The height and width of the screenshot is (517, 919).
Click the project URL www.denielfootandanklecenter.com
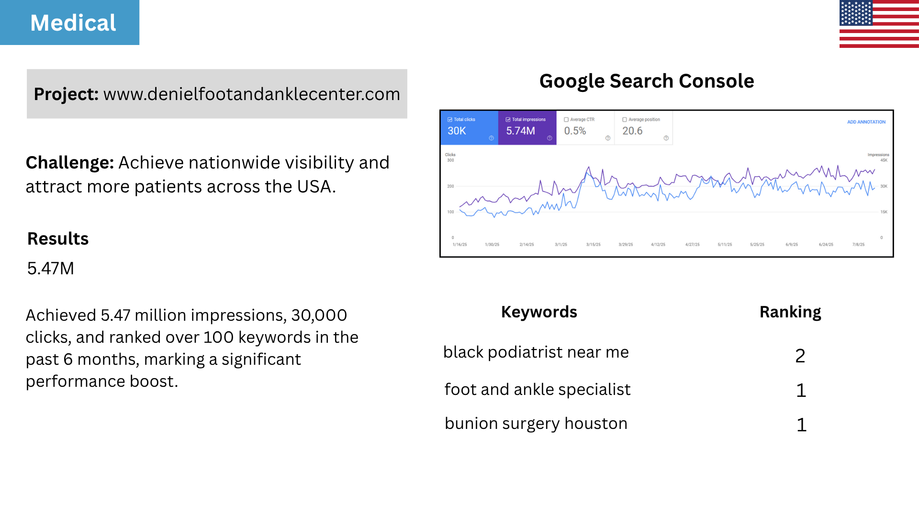click(x=251, y=94)
